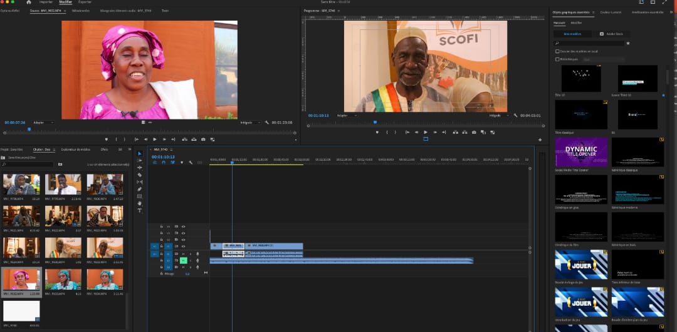This screenshot has height=332, width=677.
Task: Select the Razor tool in the toolbar
Action: tap(140, 174)
